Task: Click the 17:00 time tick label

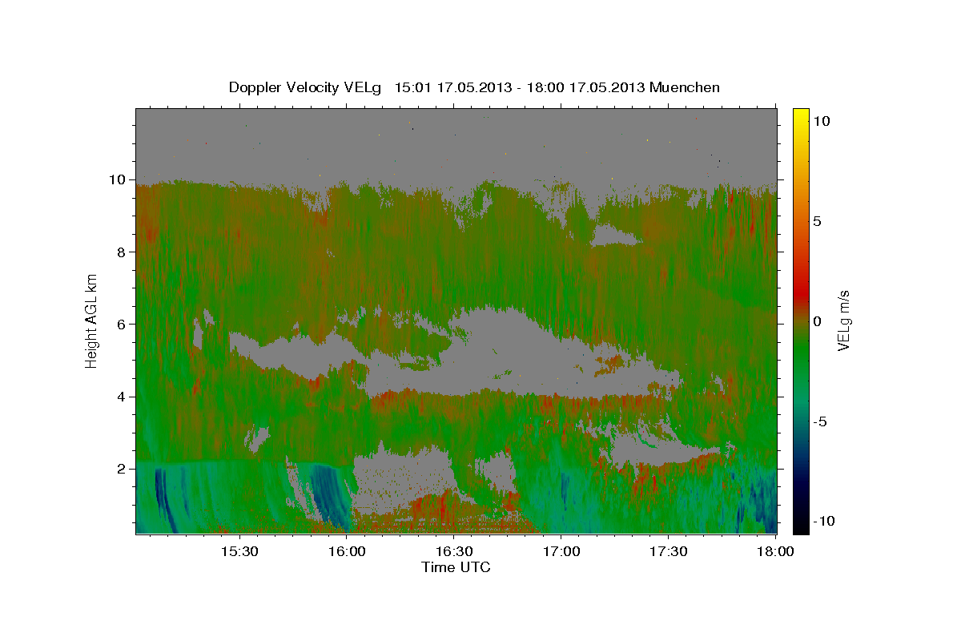Action: click(x=561, y=551)
